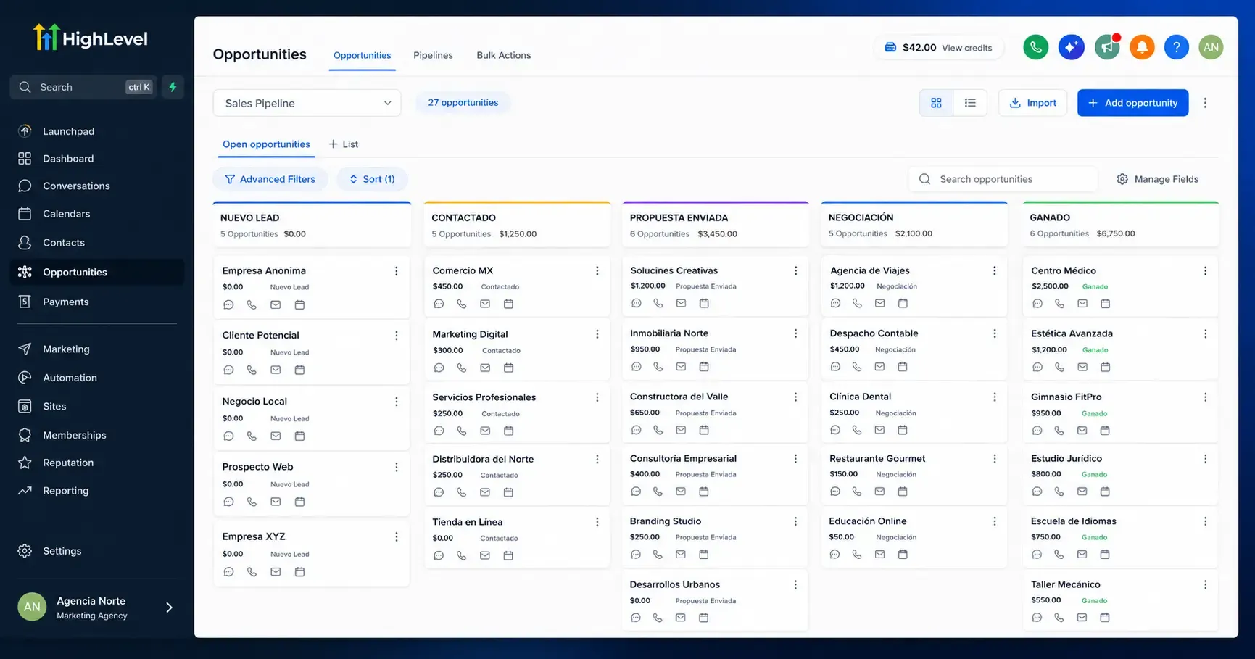Click calendar icon on Negocio Local card
The width and height of the screenshot is (1255, 659).
[x=299, y=436]
